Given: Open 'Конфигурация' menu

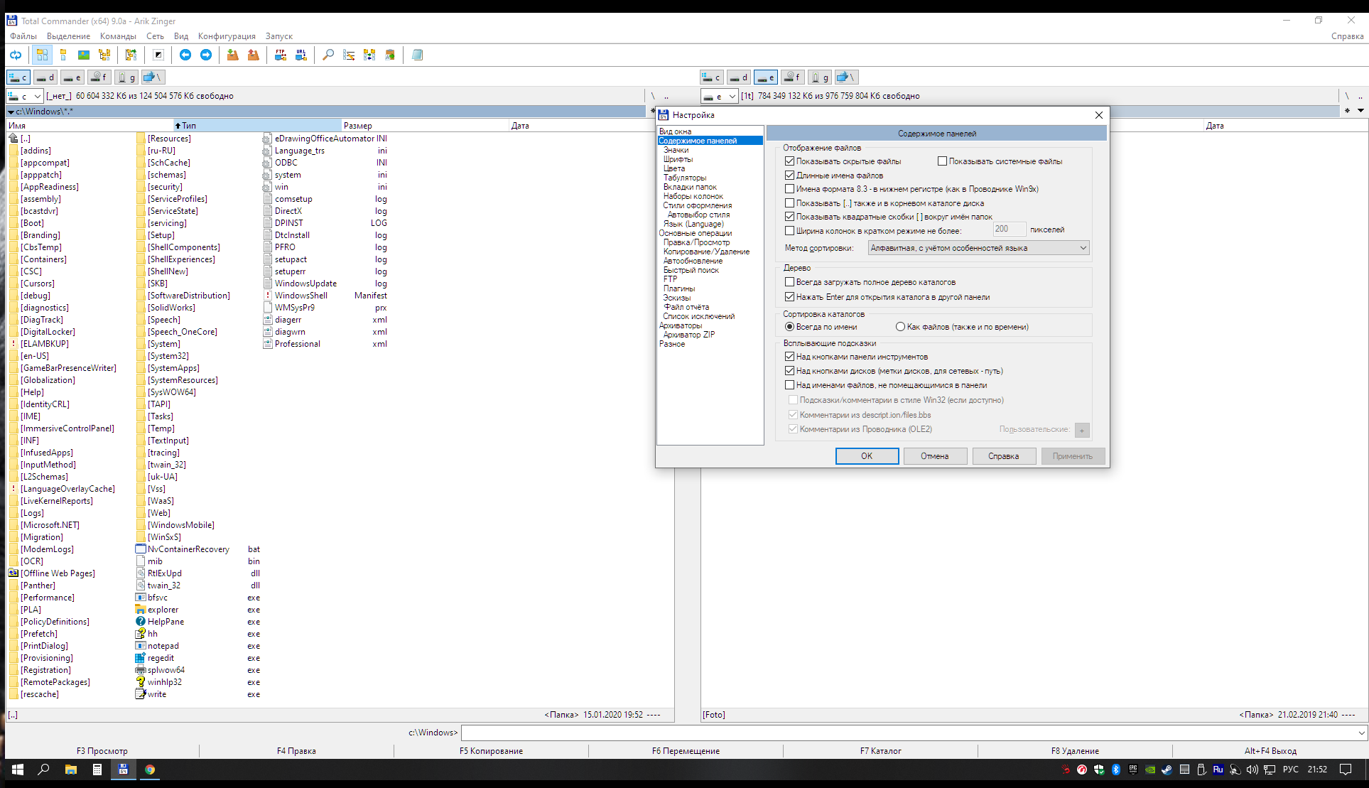Looking at the screenshot, I should [x=227, y=36].
